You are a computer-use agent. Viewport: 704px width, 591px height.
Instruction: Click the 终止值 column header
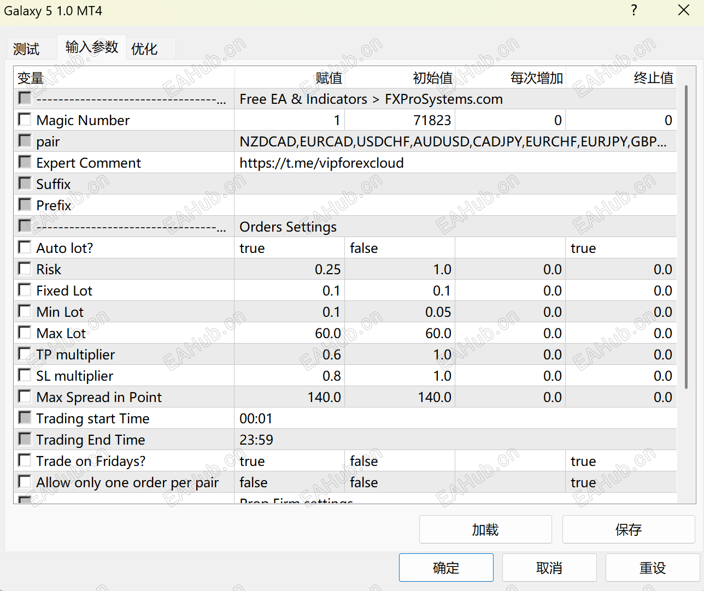coord(621,78)
